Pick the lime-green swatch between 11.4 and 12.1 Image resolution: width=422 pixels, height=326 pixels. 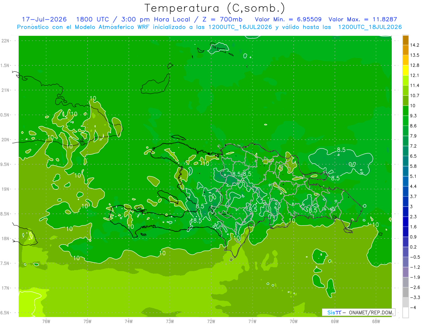click(405, 81)
